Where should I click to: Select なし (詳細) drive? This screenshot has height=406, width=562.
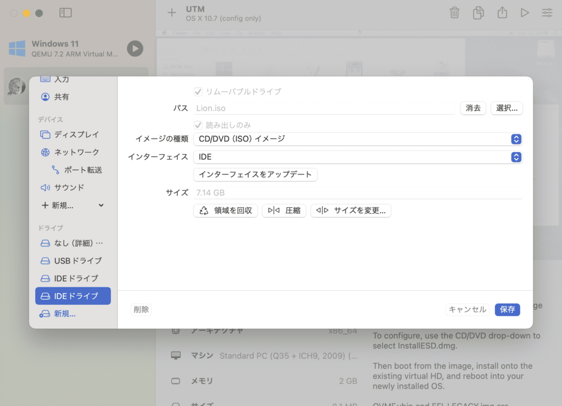click(x=73, y=243)
